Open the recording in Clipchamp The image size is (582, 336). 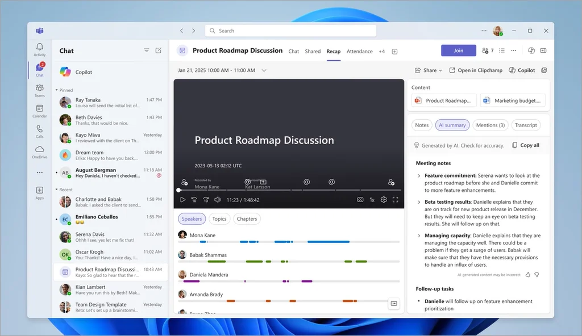tap(476, 70)
